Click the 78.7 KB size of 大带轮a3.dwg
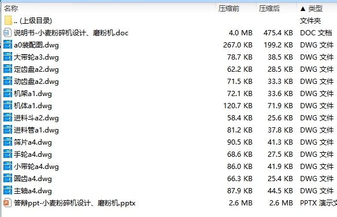Viewport: 337px width, 217px height. tap(240, 57)
